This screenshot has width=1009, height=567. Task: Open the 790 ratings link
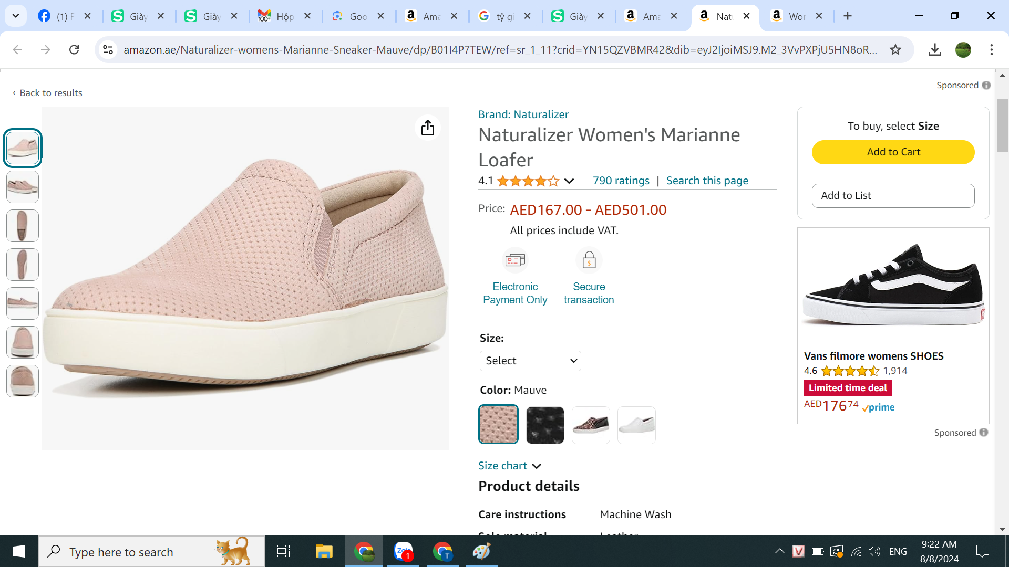pyautogui.click(x=621, y=181)
